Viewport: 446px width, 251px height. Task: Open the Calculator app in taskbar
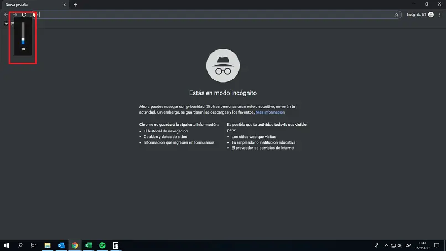[x=116, y=245]
